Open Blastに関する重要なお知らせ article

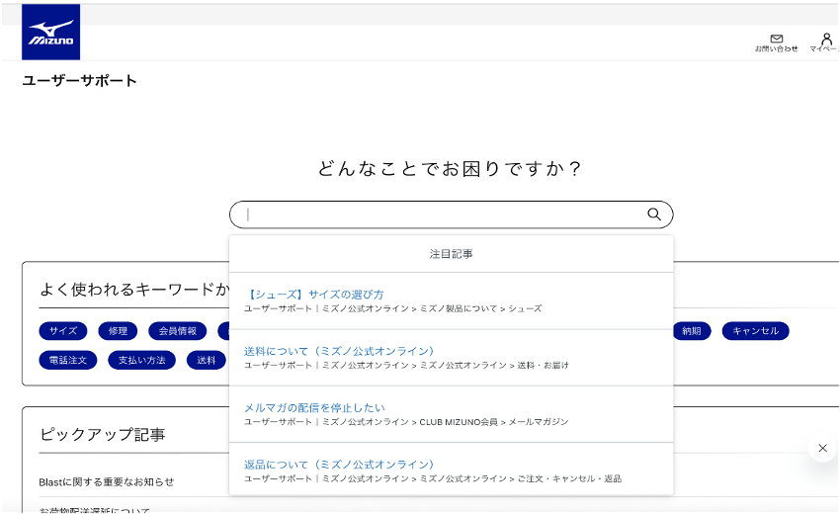107,481
